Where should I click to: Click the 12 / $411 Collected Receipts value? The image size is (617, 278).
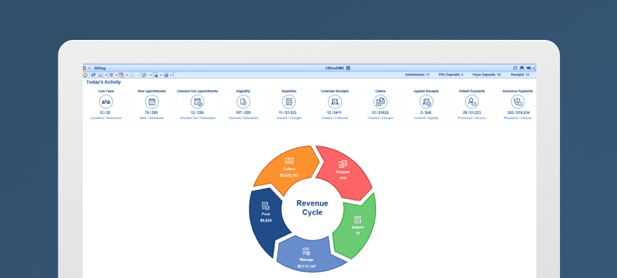pos(335,112)
